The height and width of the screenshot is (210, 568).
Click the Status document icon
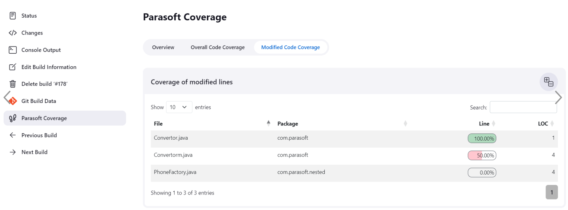[x=13, y=16]
